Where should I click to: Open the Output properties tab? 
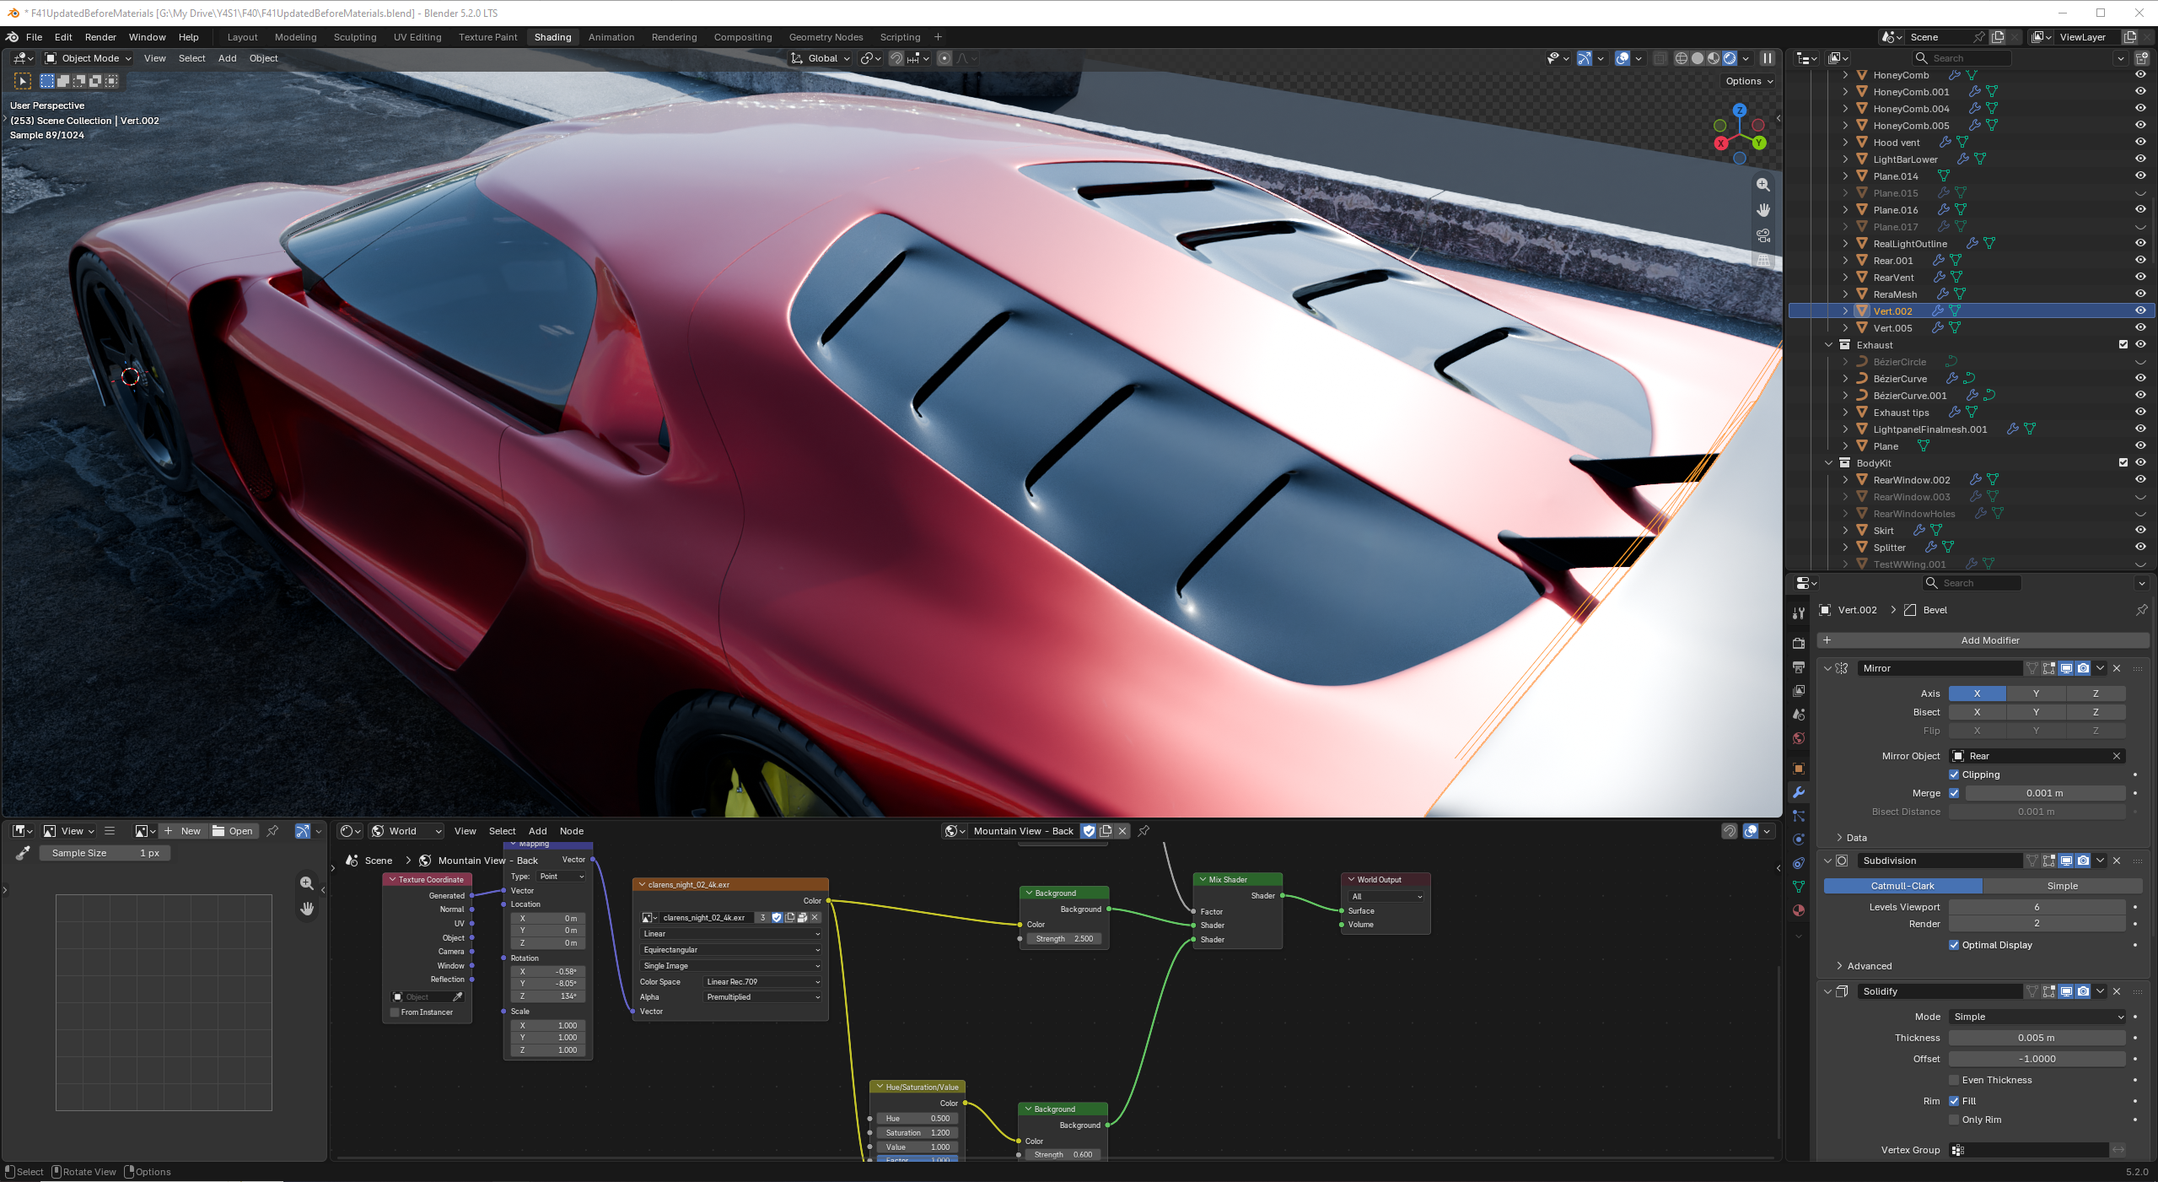click(x=1799, y=667)
